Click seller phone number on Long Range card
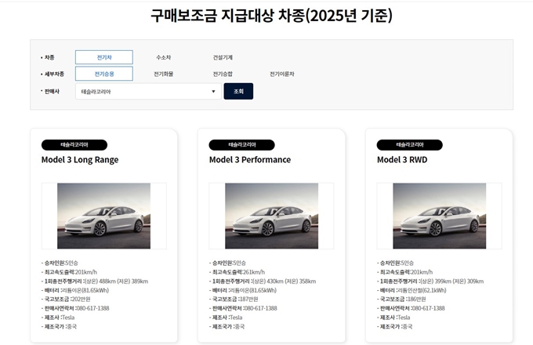 pos(75,308)
